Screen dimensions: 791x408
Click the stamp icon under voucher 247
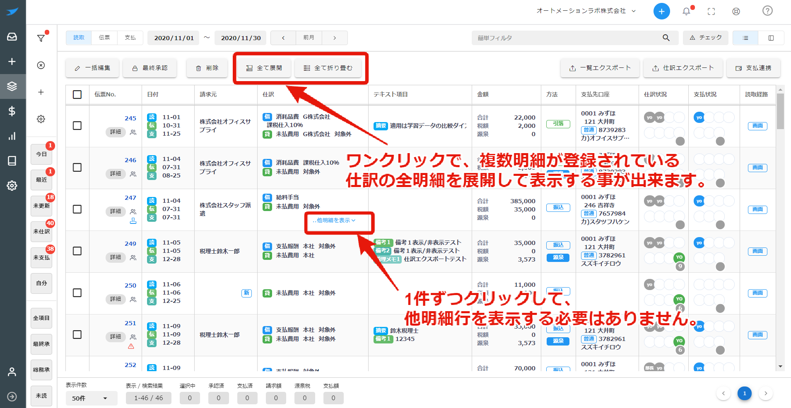pyautogui.click(x=133, y=221)
